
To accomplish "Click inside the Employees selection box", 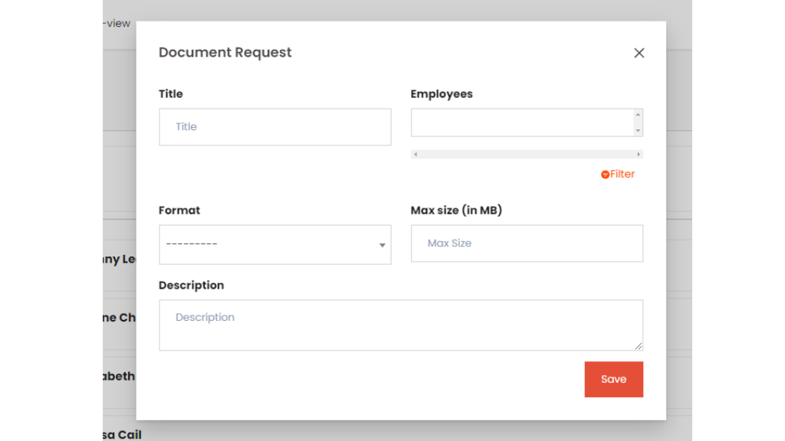I will pyautogui.click(x=522, y=122).
